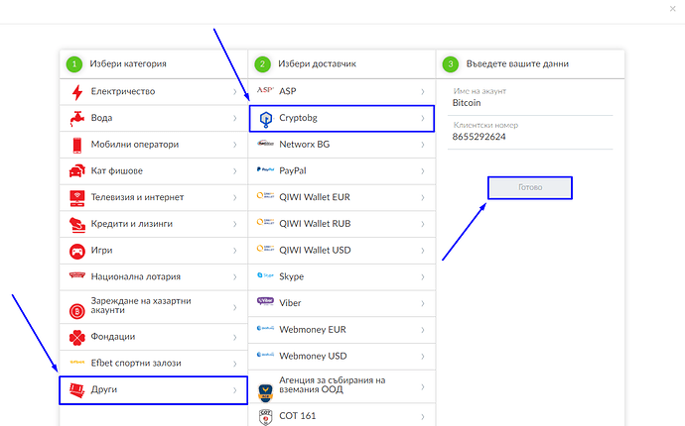Click the PayPal logo icon
The height and width of the screenshot is (426, 685).
265,169
